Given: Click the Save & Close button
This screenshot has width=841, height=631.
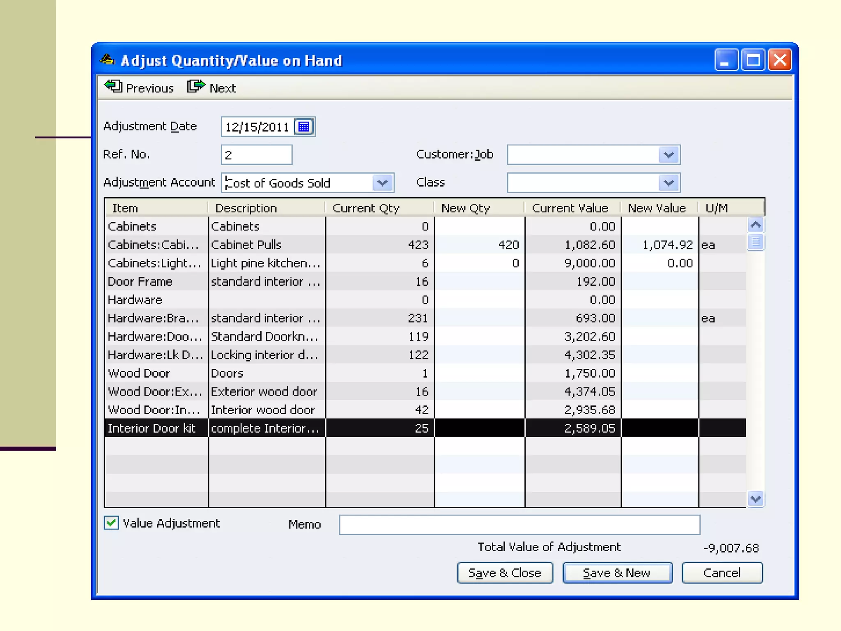Looking at the screenshot, I should pyautogui.click(x=505, y=573).
